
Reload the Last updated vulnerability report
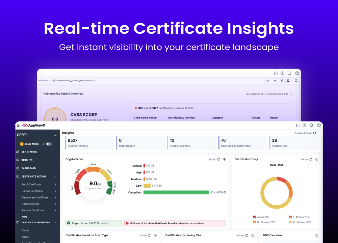[x=291, y=94]
